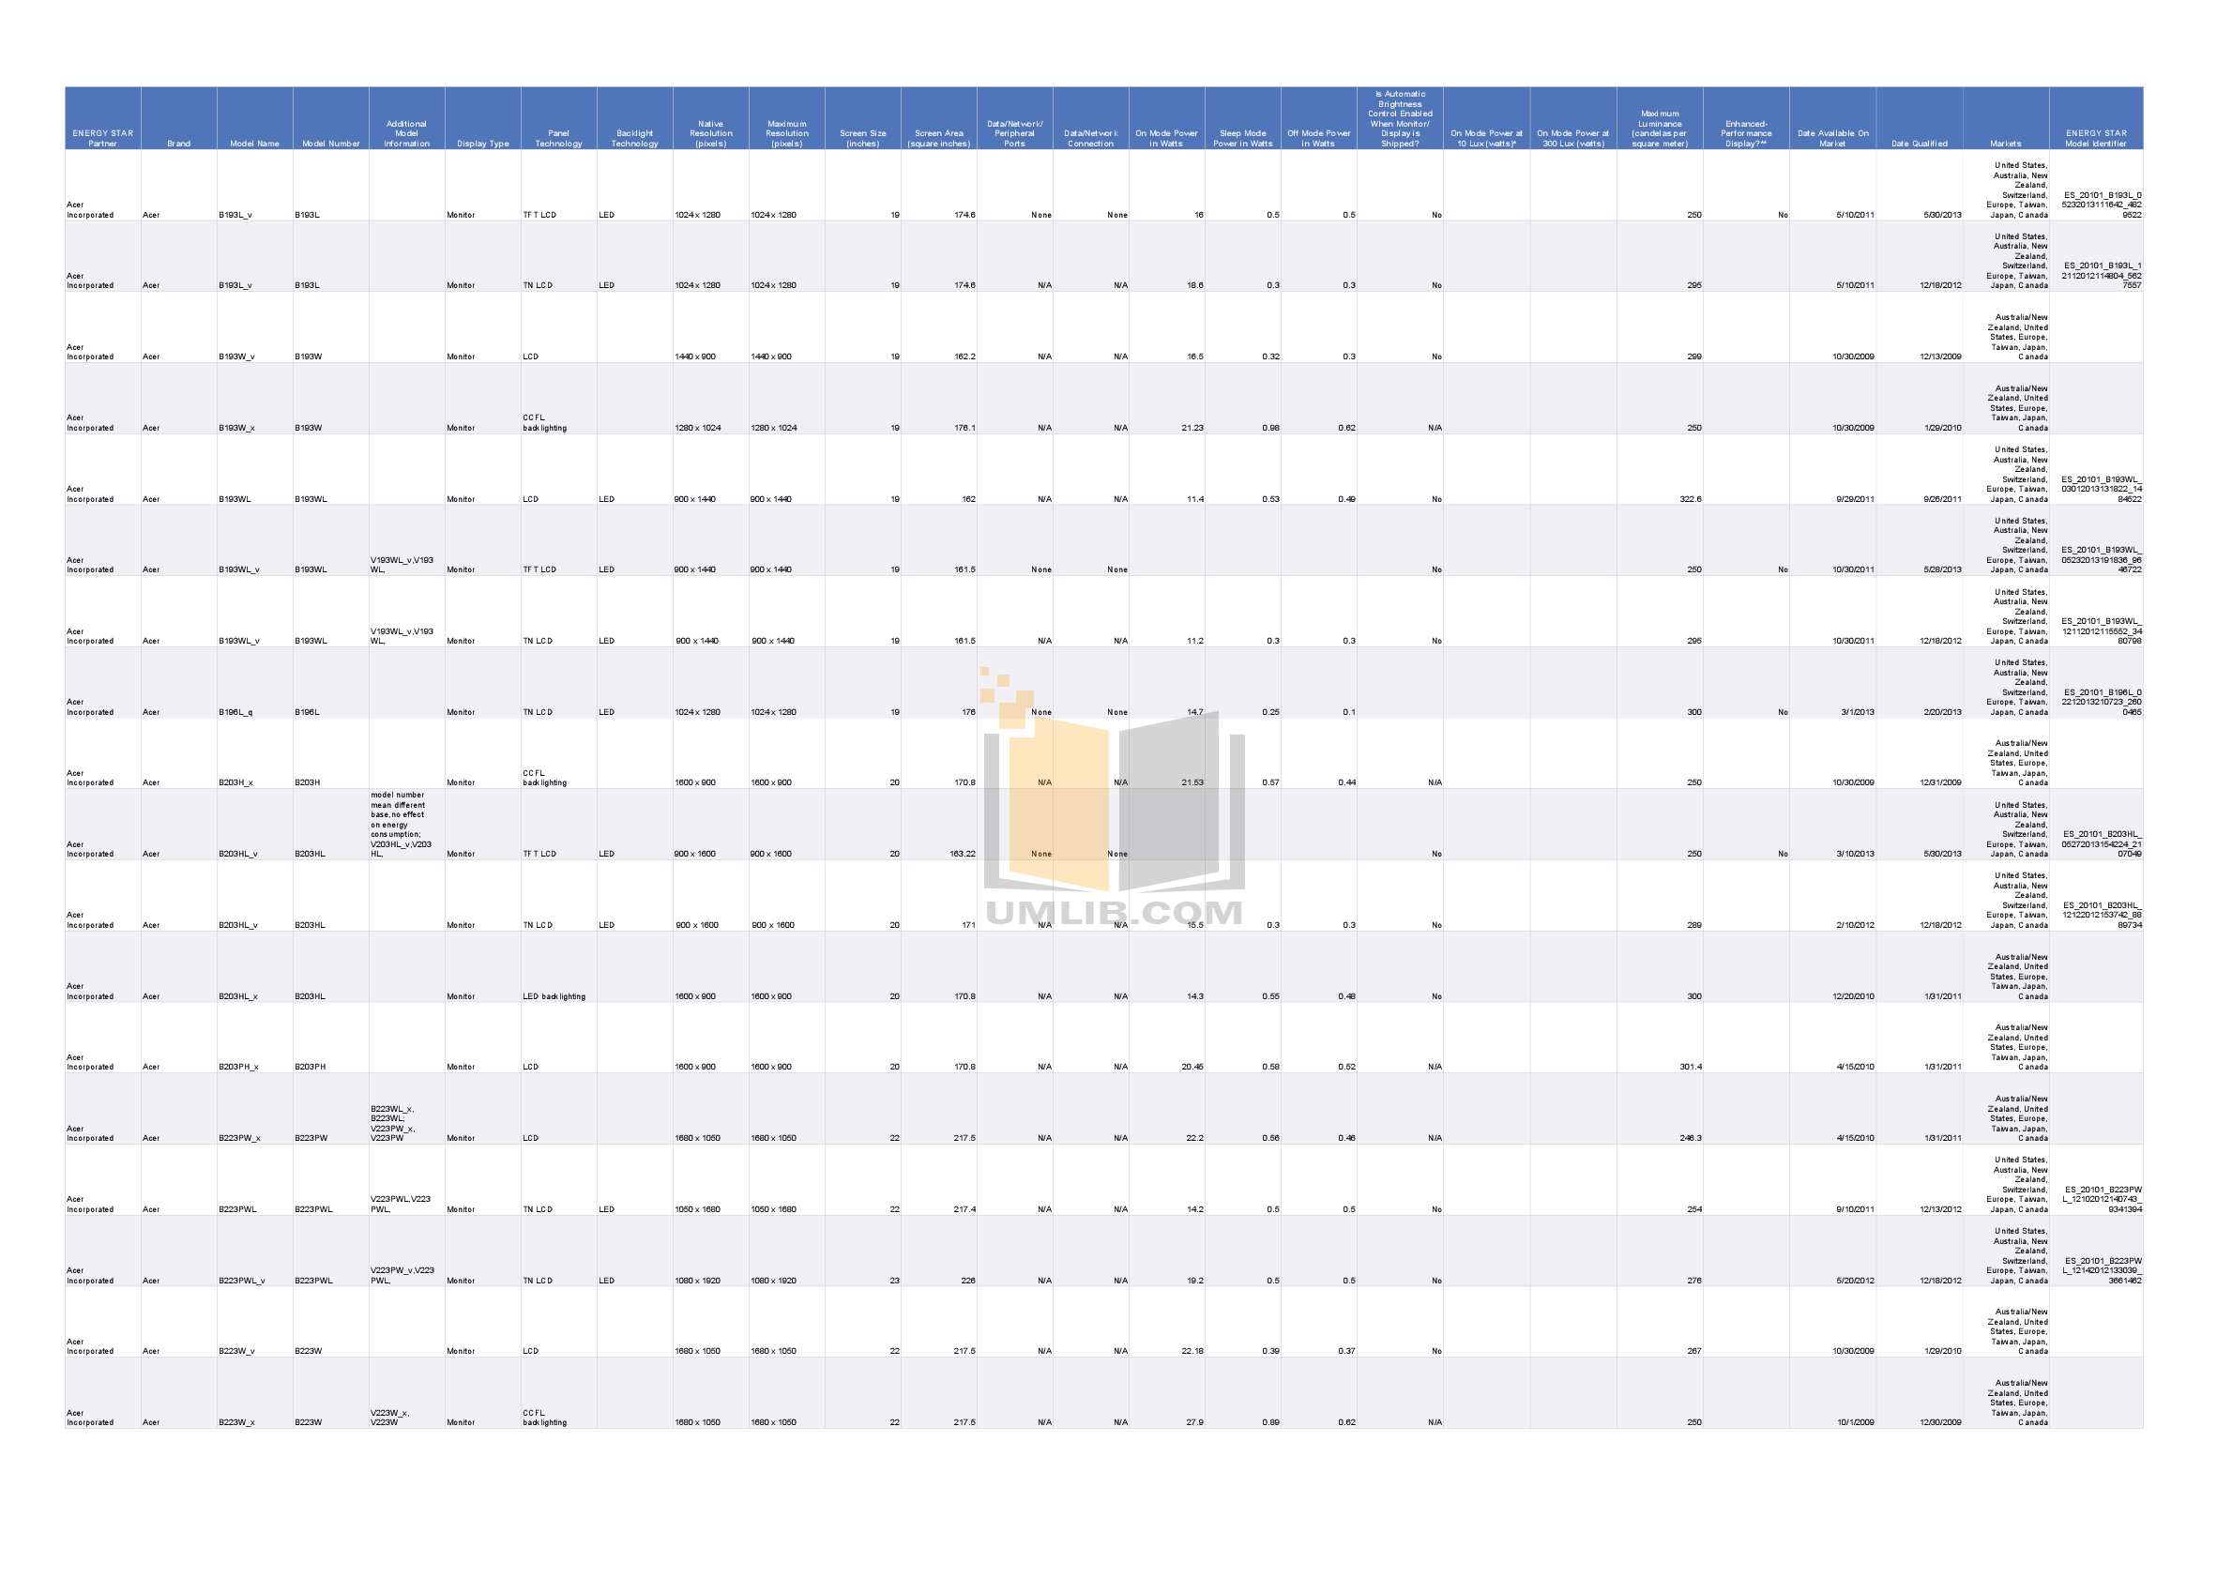The image size is (2232, 1578).
Task: Click the 21.23 on mode power value
Action: point(1192,428)
